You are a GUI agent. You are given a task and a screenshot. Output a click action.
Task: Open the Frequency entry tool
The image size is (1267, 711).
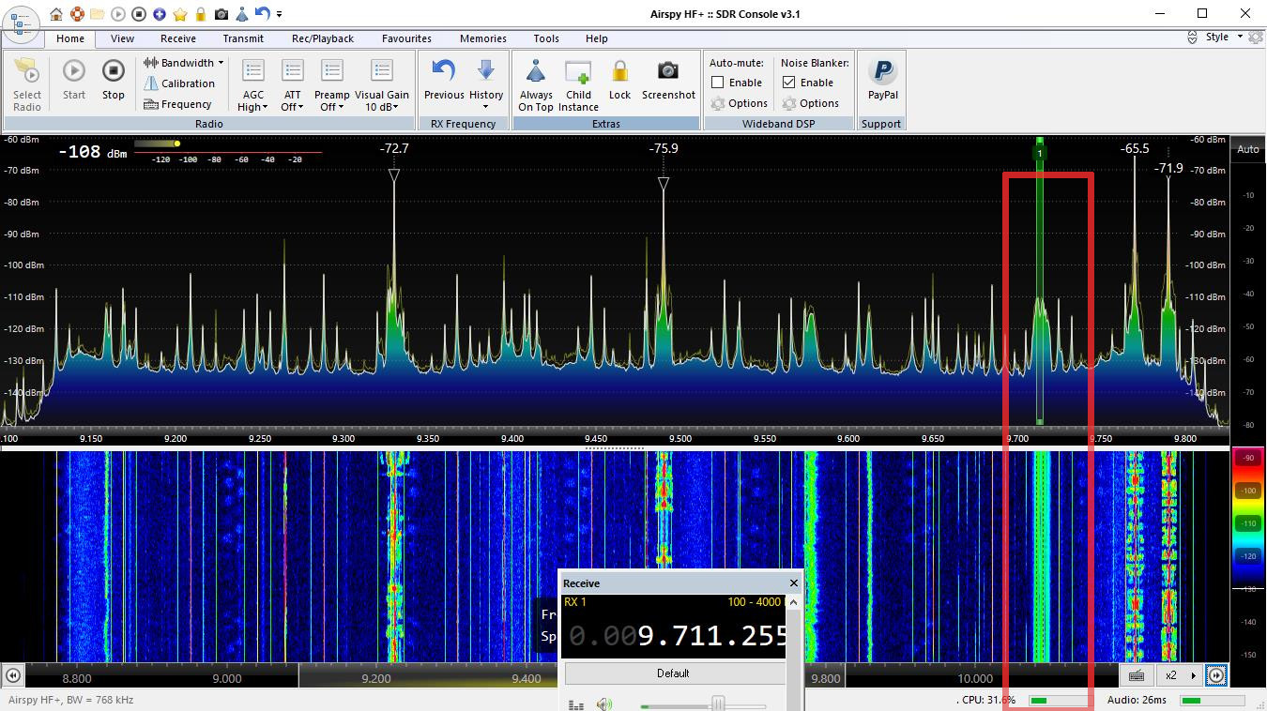[177, 104]
